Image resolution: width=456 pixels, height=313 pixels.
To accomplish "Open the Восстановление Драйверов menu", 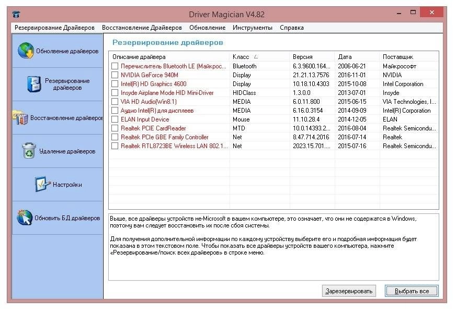I will (142, 28).
